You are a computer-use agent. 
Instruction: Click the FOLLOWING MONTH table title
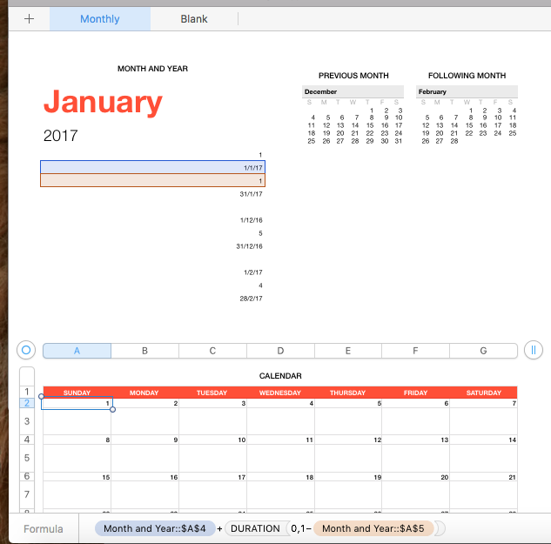click(467, 76)
